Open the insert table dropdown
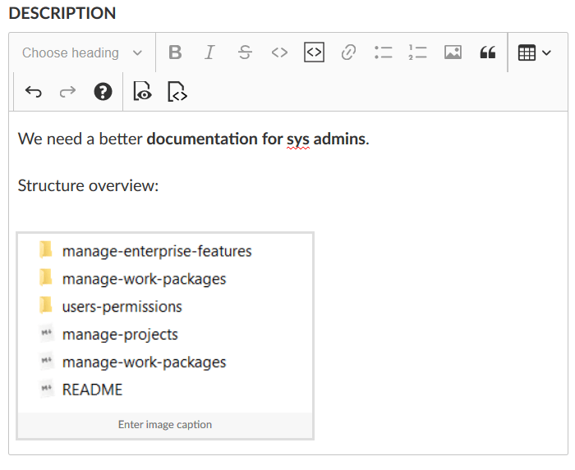Viewport: 575px width, 470px height. tap(534, 52)
